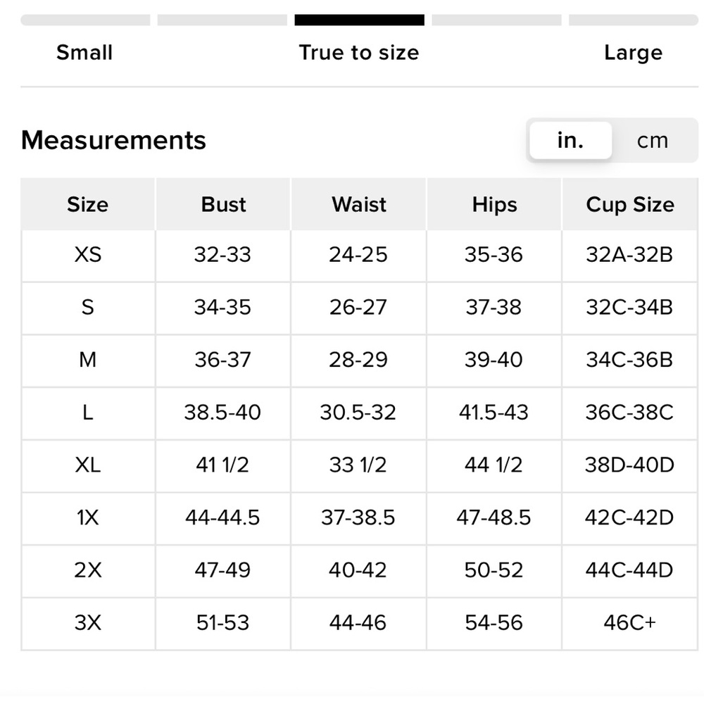
Task: Select the M size row label
Action: [87, 360]
